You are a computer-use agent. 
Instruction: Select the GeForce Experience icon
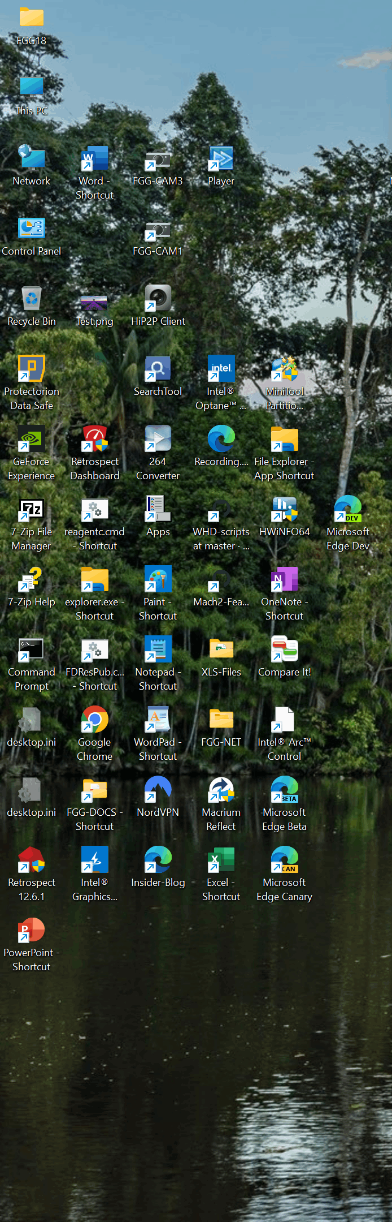[x=32, y=438]
